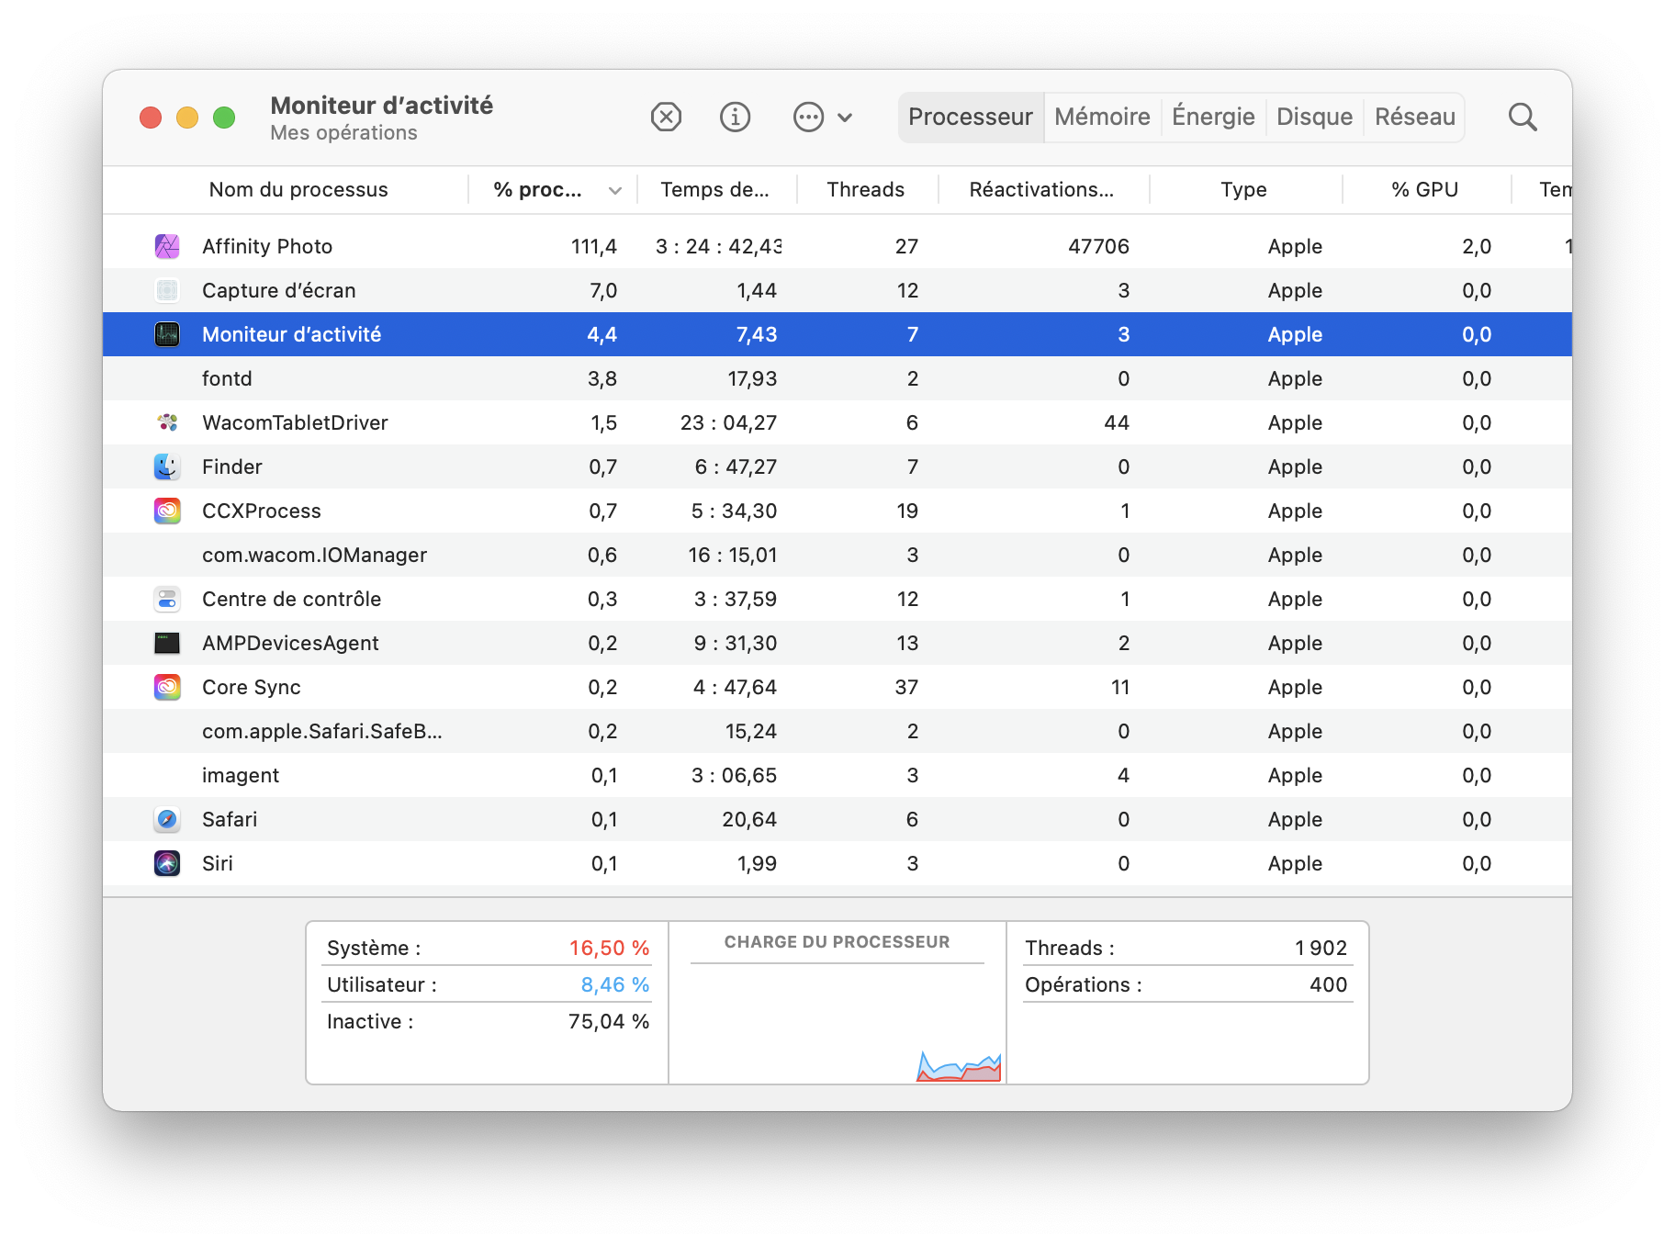Click the Inactive 75,04 % value
This screenshot has width=1675, height=1247.
[x=608, y=1021]
